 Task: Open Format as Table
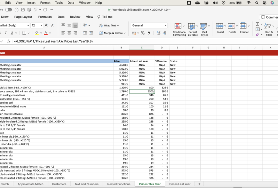(193, 30)
